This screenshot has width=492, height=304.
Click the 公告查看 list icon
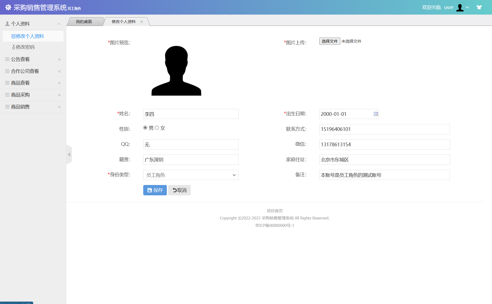[x=7, y=59]
